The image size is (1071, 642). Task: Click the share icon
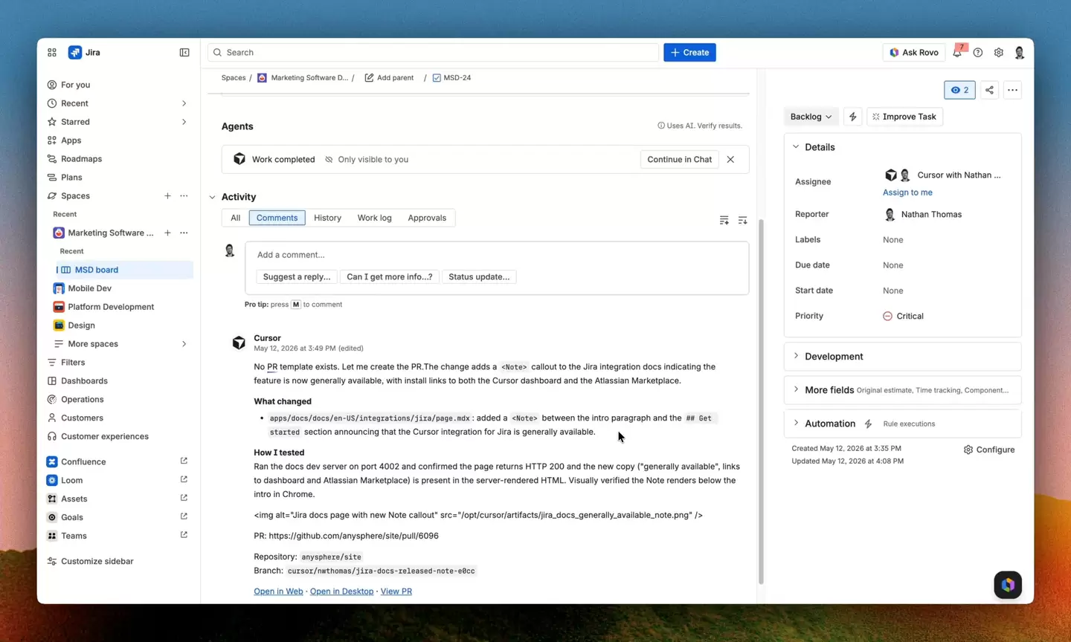coord(989,90)
